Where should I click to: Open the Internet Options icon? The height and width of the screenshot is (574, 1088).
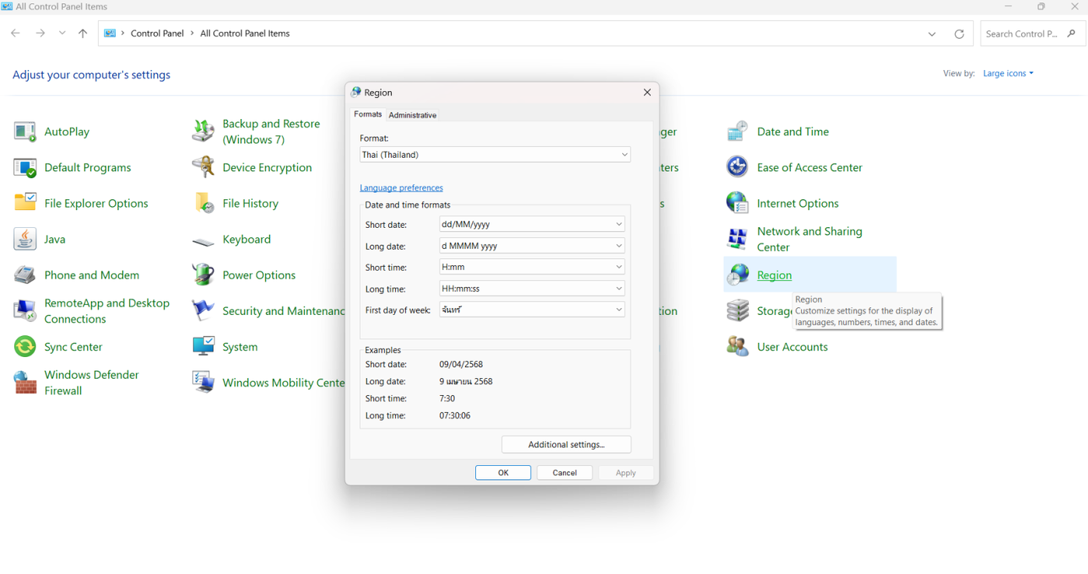[737, 203]
